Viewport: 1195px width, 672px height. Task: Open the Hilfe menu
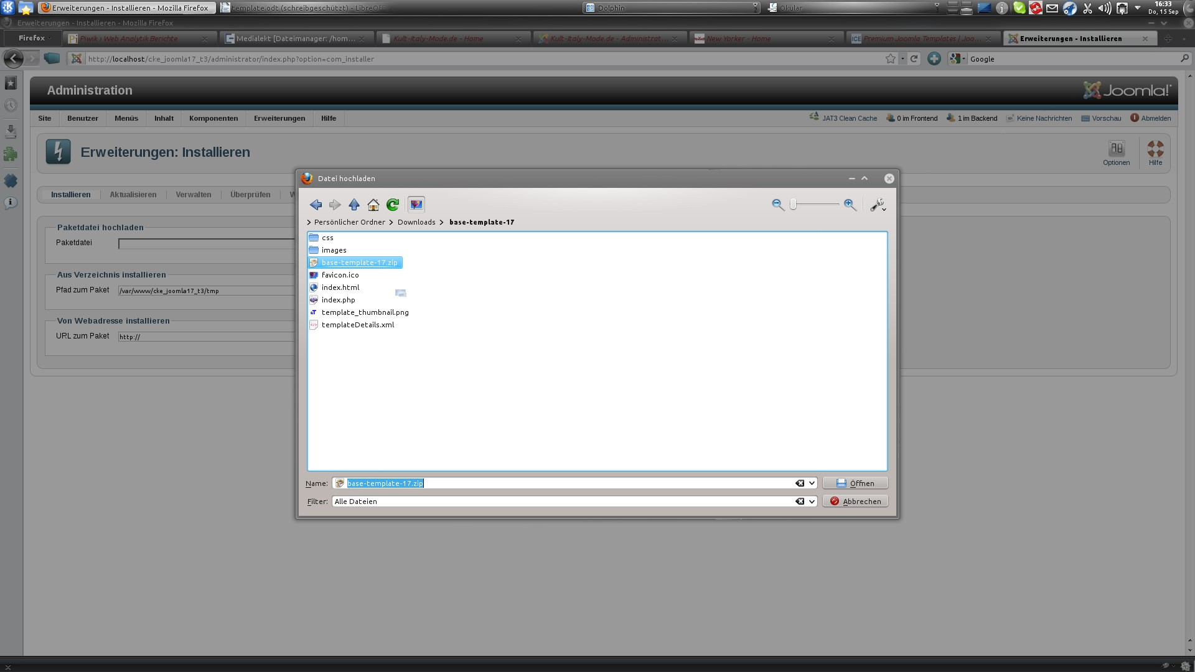(x=329, y=118)
